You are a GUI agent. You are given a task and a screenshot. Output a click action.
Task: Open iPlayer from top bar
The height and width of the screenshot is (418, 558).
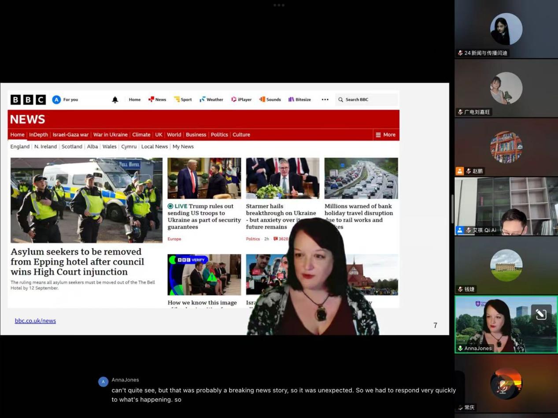(x=241, y=100)
